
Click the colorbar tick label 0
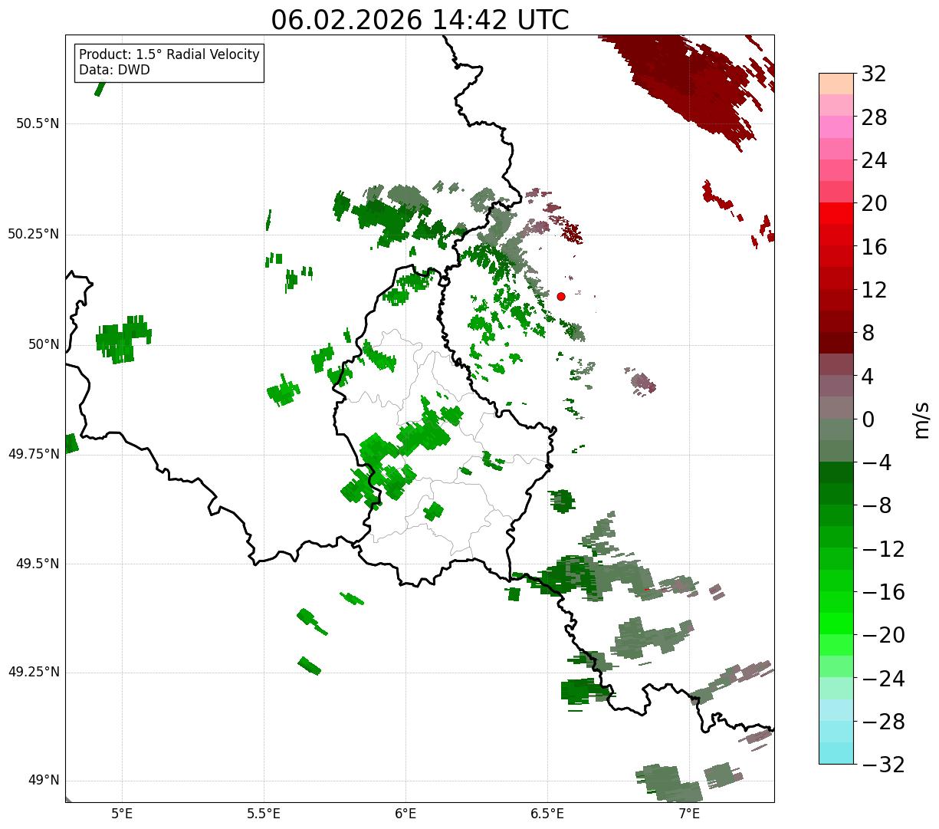pyautogui.click(x=868, y=419)
